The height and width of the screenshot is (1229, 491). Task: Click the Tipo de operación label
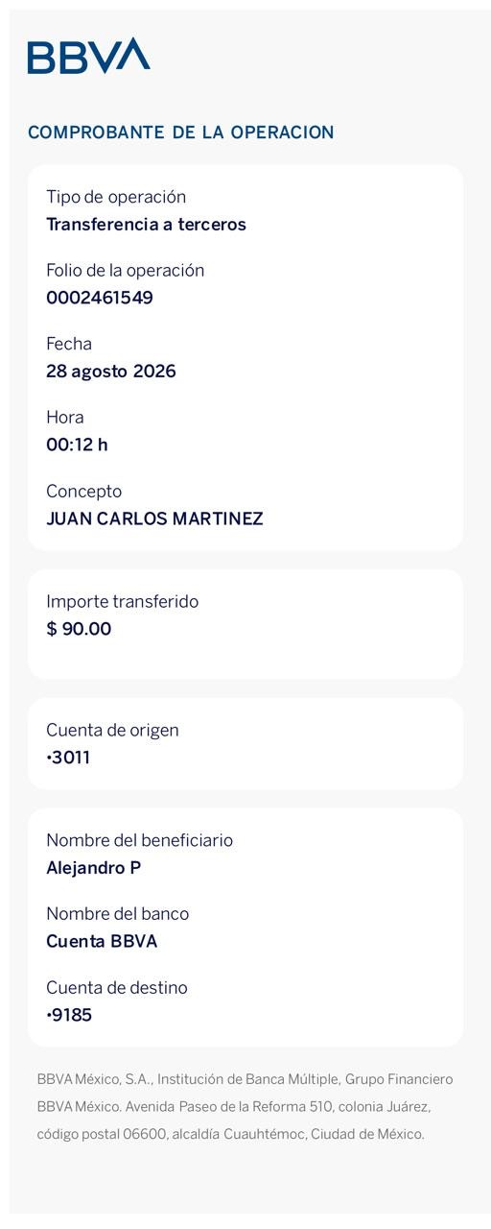[116, 197]
